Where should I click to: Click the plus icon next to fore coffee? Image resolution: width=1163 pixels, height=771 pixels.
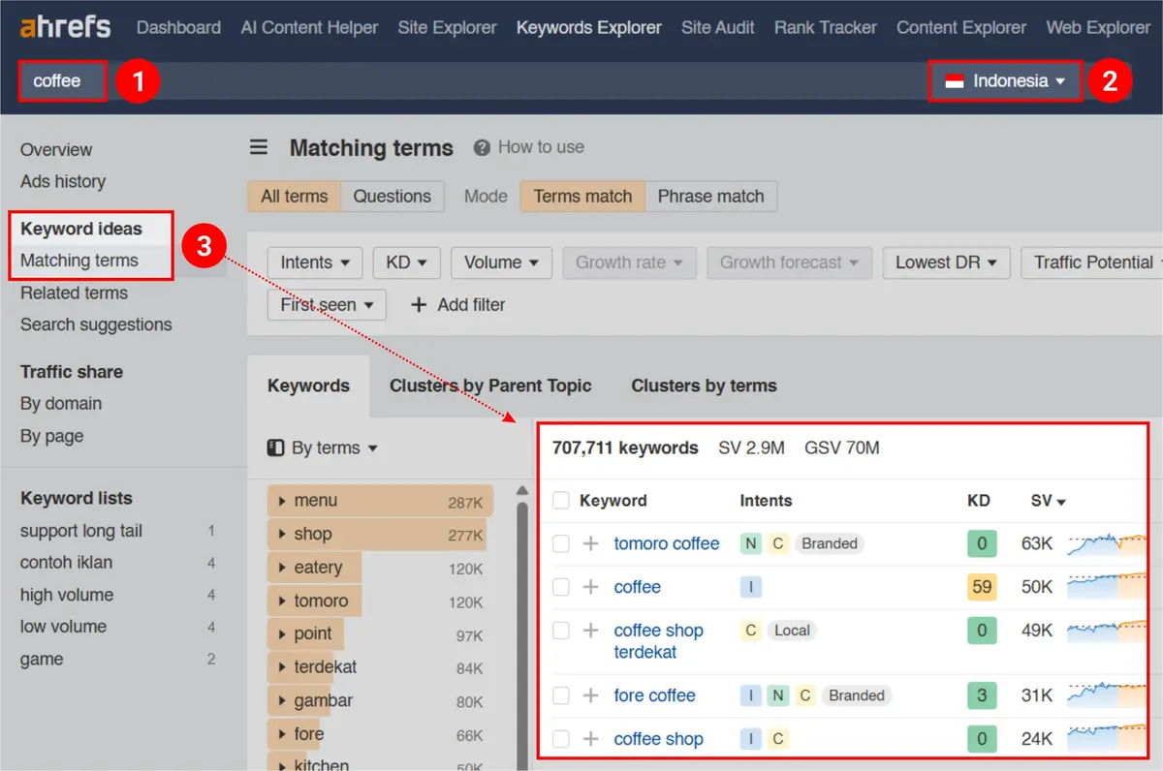(590, 695)
